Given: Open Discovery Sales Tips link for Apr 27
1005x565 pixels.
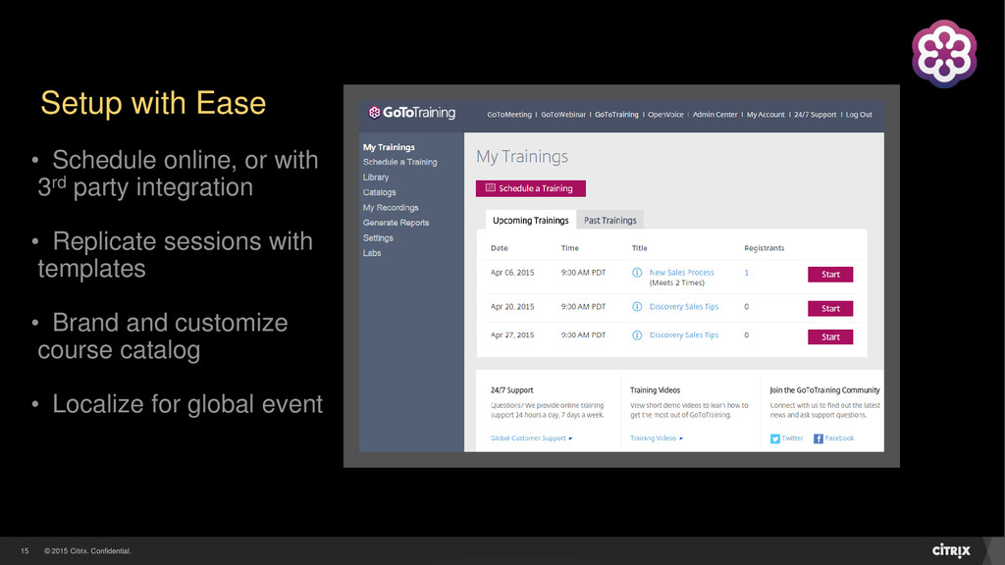Looking at the screenshot, I should point(684,335).
